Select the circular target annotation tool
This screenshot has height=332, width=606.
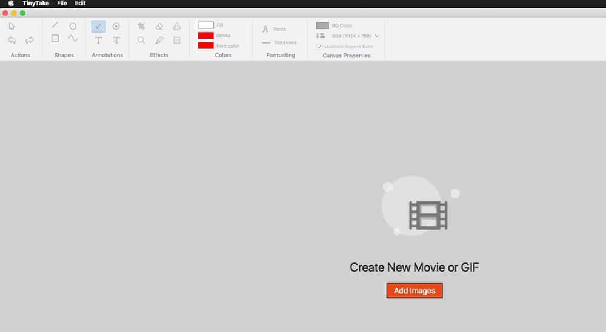coord(116,26)
